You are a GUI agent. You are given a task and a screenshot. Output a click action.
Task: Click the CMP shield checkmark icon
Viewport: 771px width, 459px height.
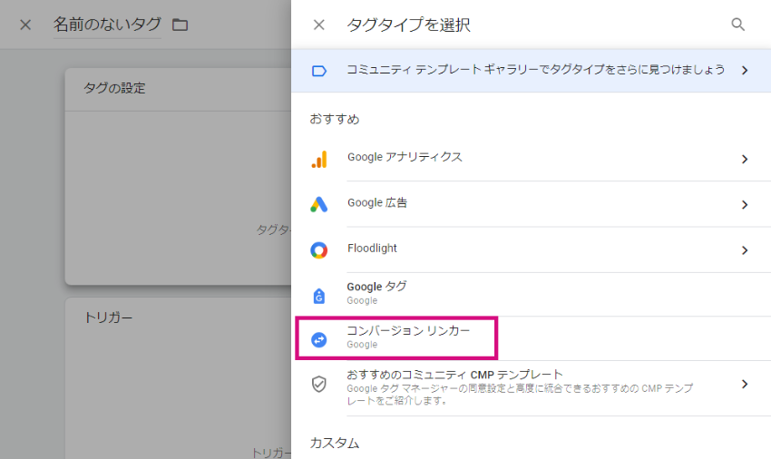point(319,384)
